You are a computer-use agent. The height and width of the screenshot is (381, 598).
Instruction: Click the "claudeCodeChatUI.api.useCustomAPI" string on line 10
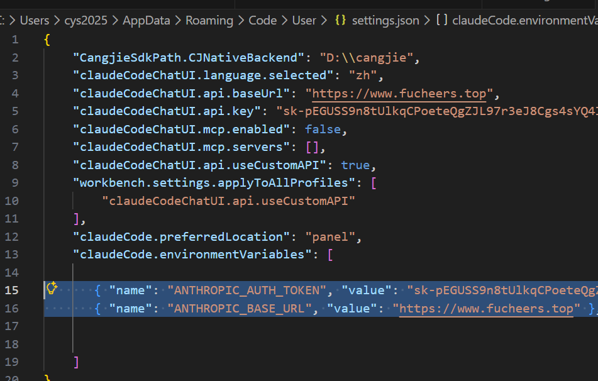click(x=228, y=201)
